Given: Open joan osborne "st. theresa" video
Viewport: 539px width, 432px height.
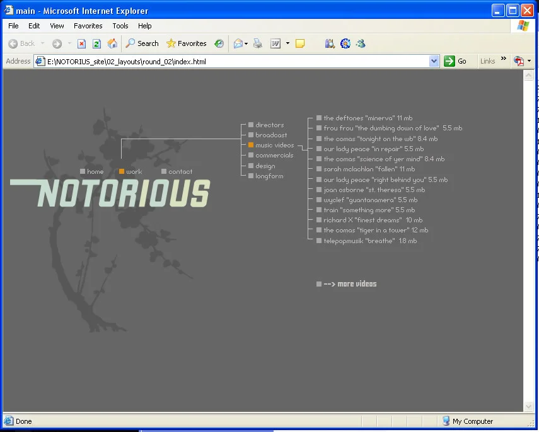Looking at the screenshot, I should tap(371, 190).
